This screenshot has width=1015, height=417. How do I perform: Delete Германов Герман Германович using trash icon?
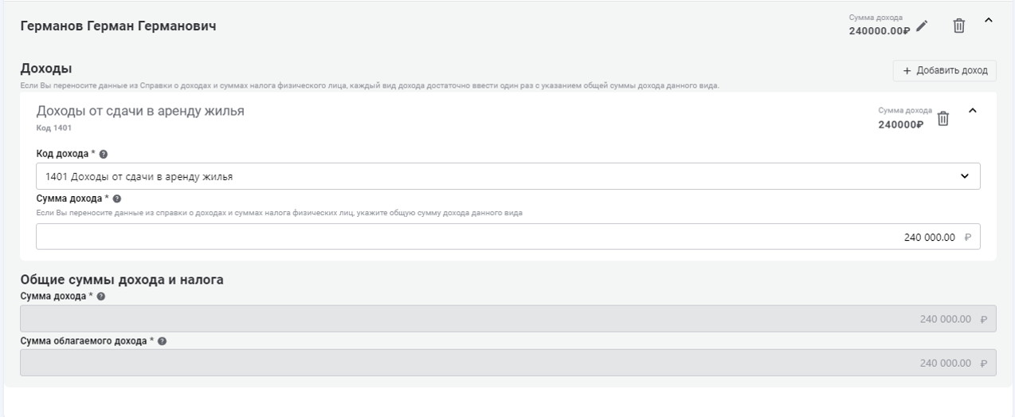[x=959, y=26]
